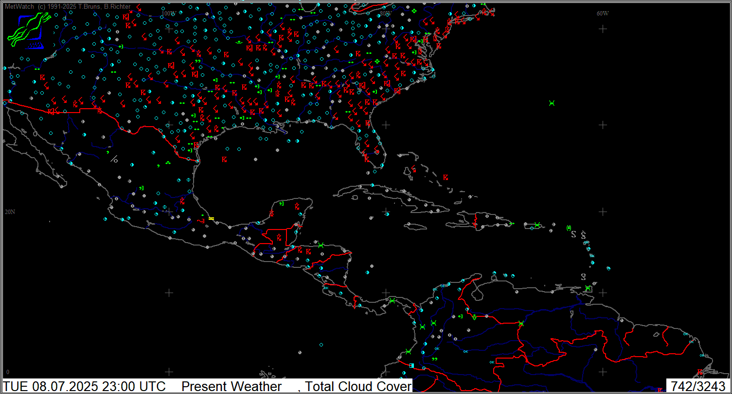
Task: Click the '742/3243' station counter
Action: coord(698,386)
